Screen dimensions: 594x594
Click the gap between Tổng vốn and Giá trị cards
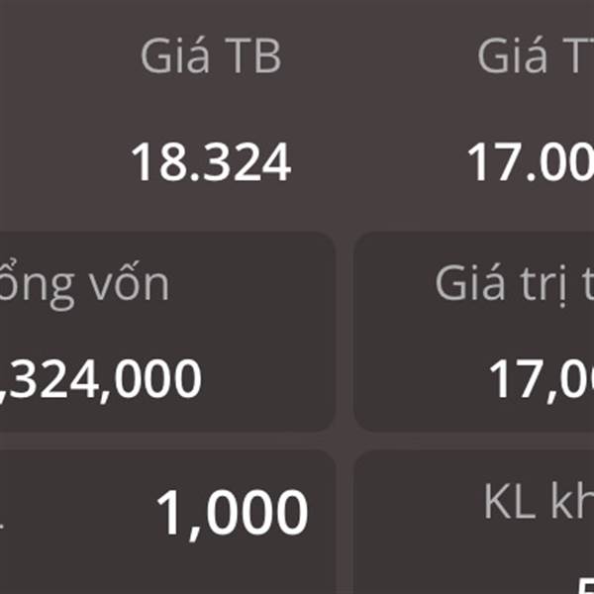pyautogui.click(x=345, y=332)
